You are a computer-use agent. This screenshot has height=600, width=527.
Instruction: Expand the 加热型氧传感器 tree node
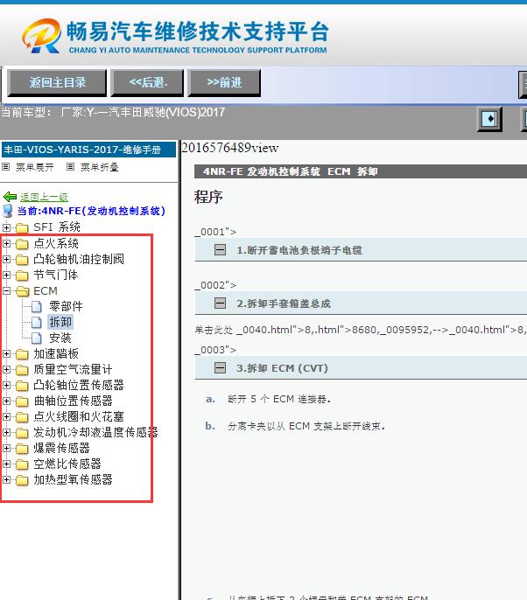tap(6, 479)
